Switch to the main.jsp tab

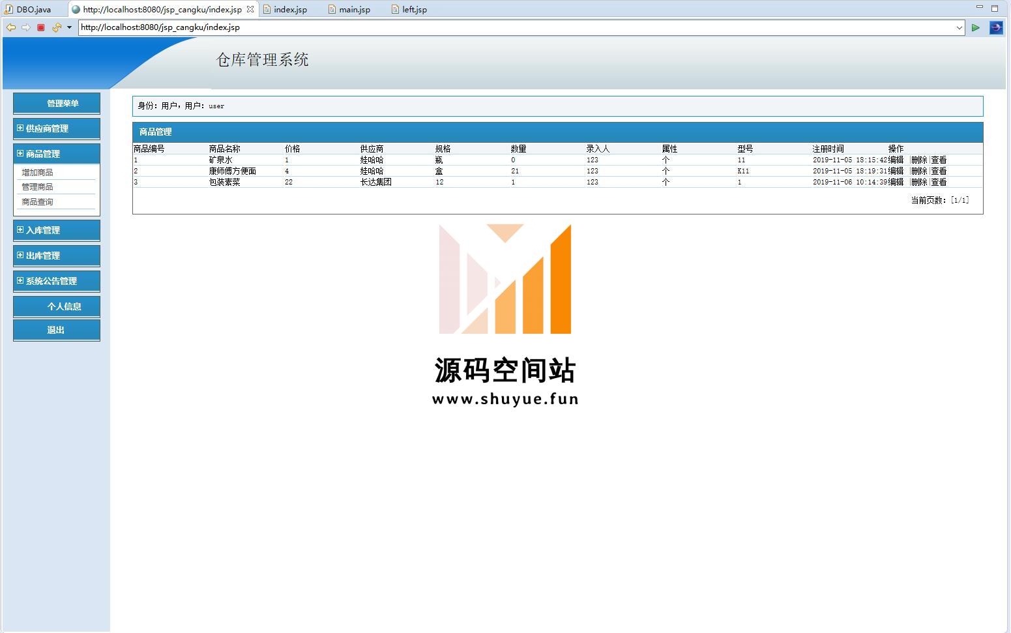[349, 9]
